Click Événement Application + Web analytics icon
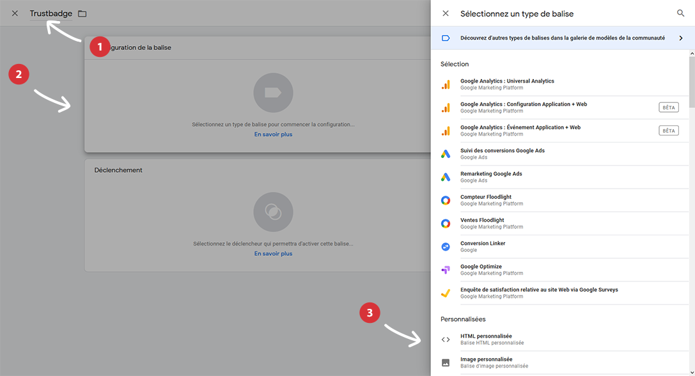The width and height of the screenshot is (695, 376). 446,131
